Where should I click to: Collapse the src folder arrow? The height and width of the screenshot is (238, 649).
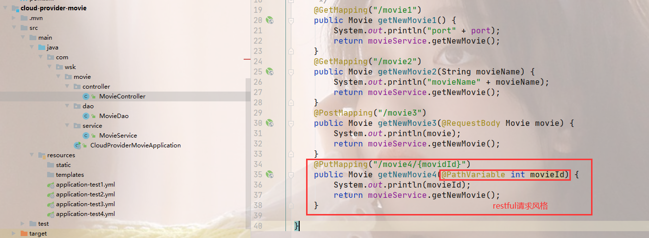coord(15,28)
